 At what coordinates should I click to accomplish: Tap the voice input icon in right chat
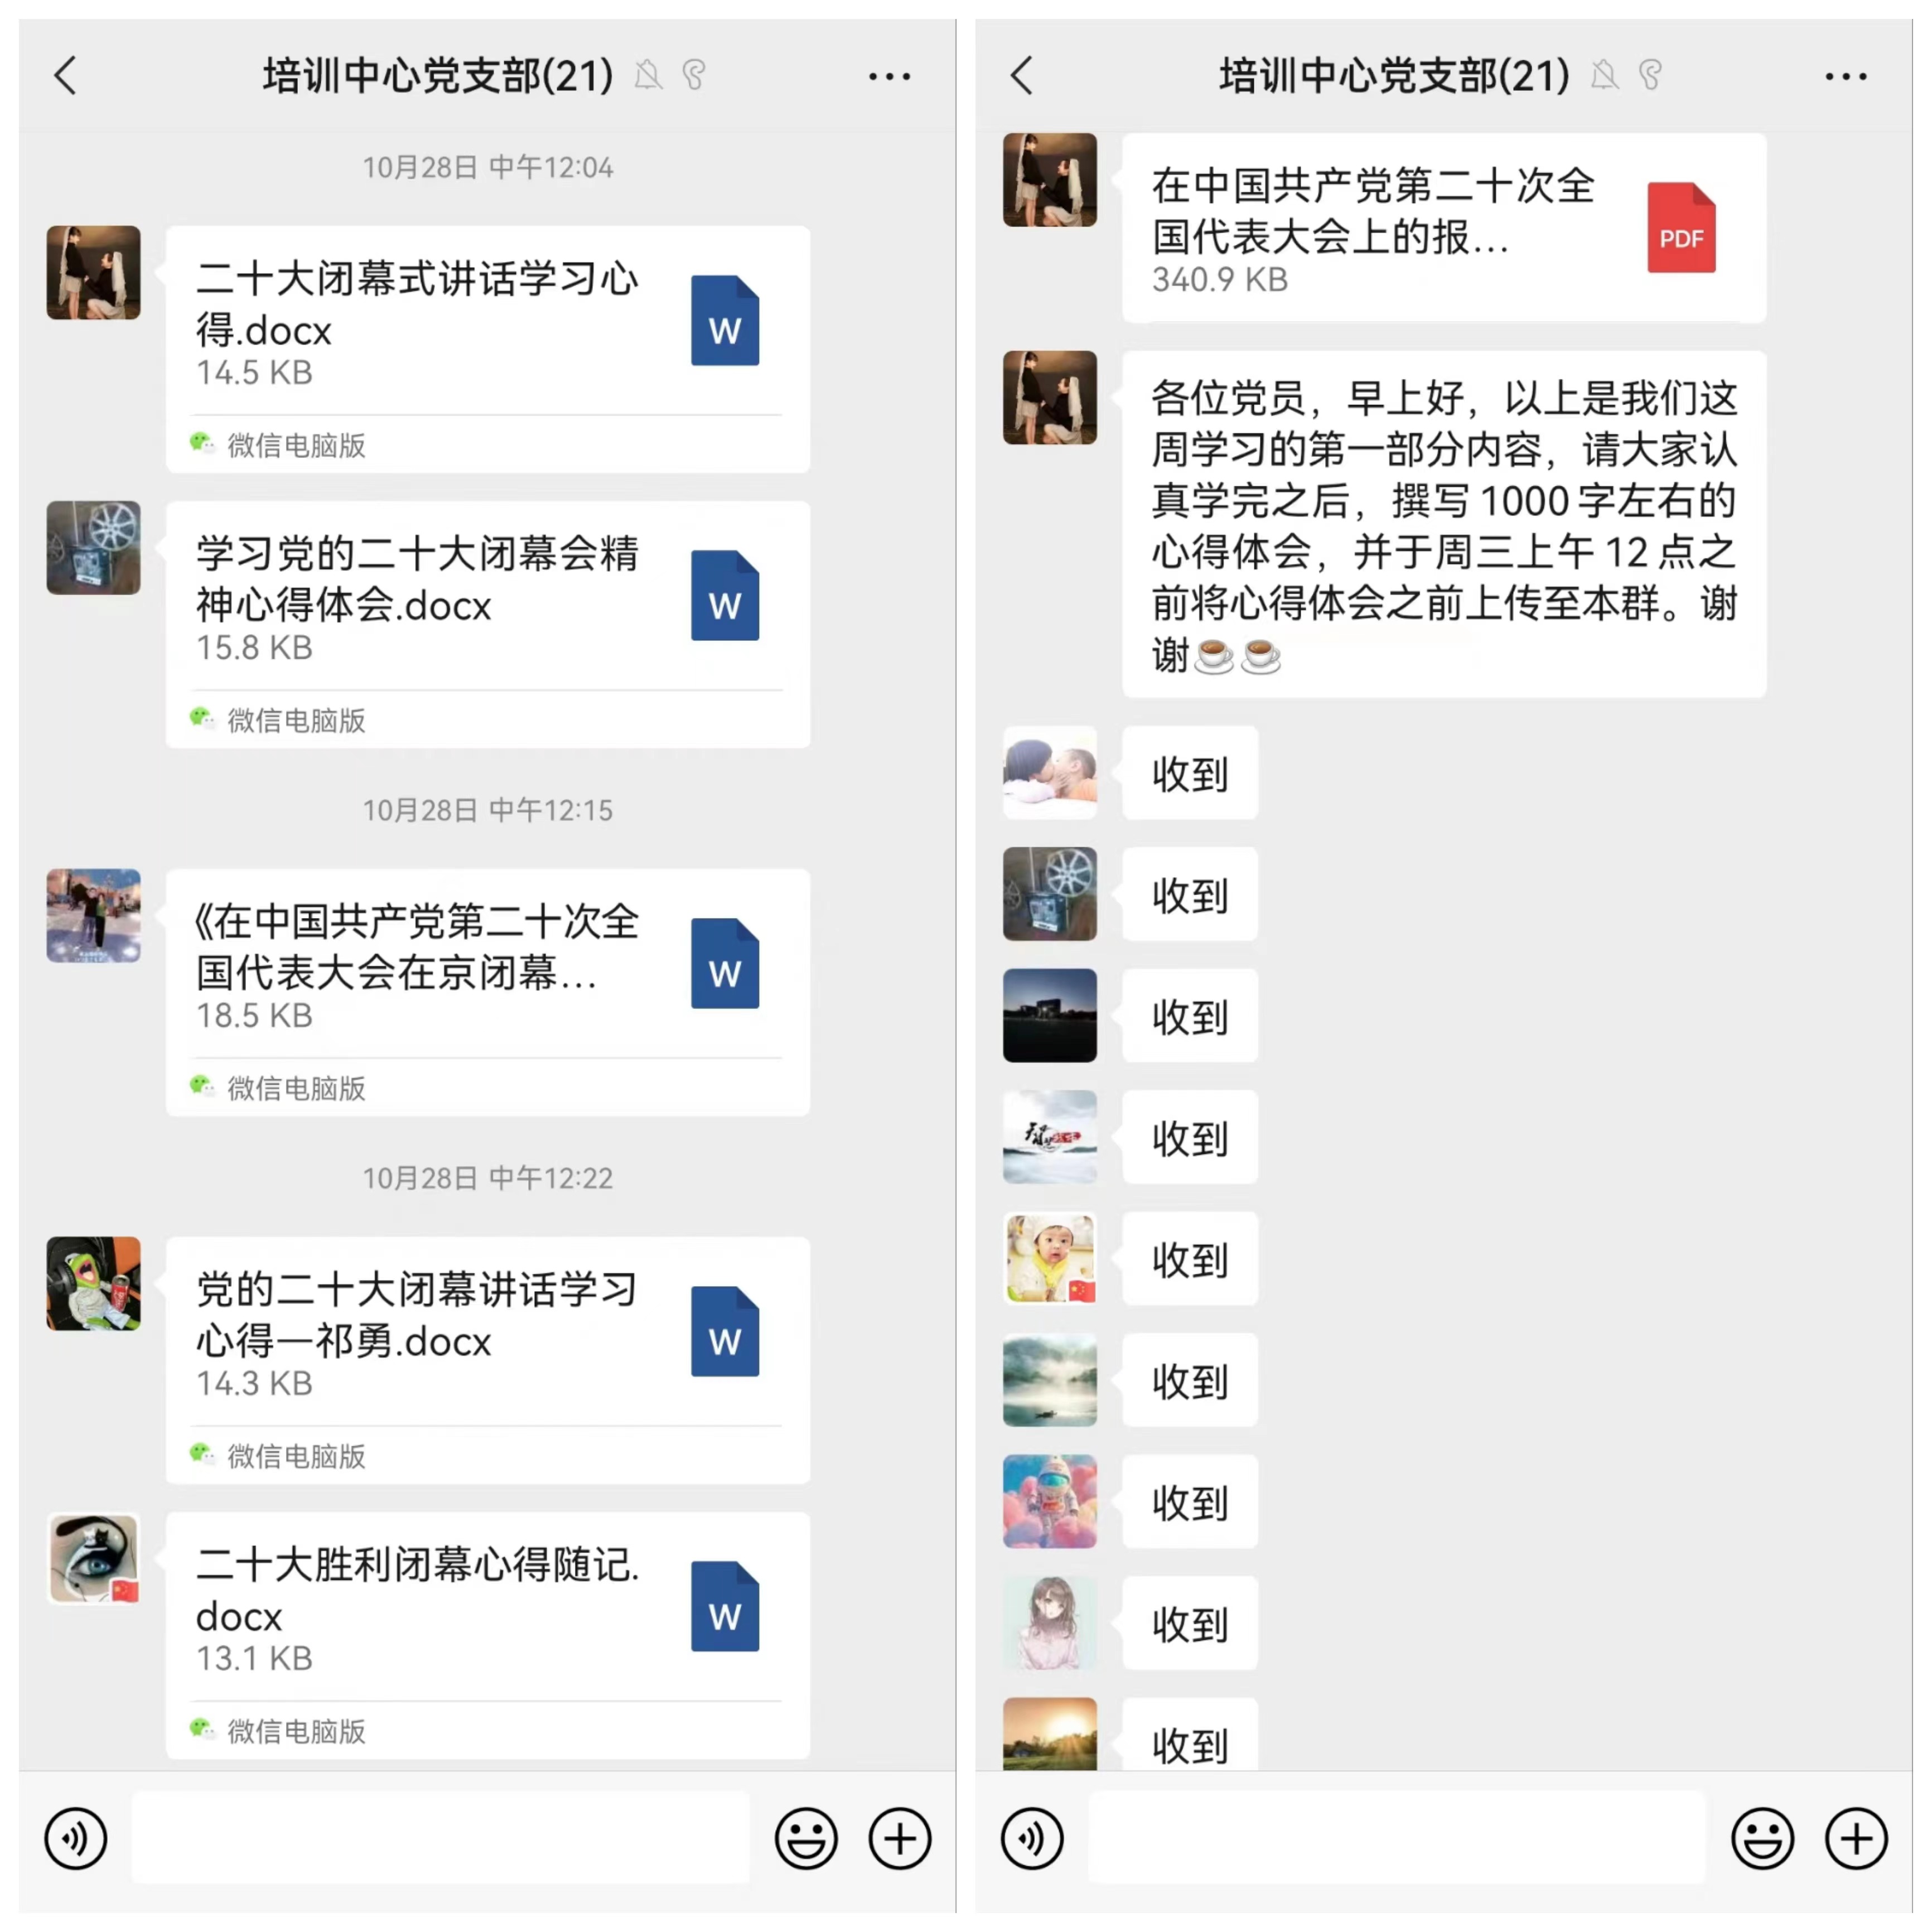pos(1032,1838)
